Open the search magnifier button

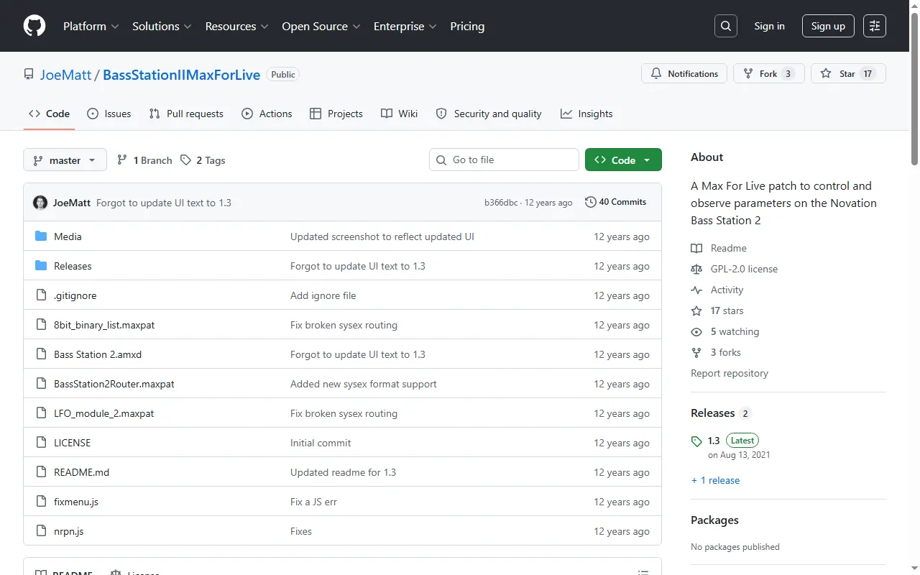tap(726, 26)
